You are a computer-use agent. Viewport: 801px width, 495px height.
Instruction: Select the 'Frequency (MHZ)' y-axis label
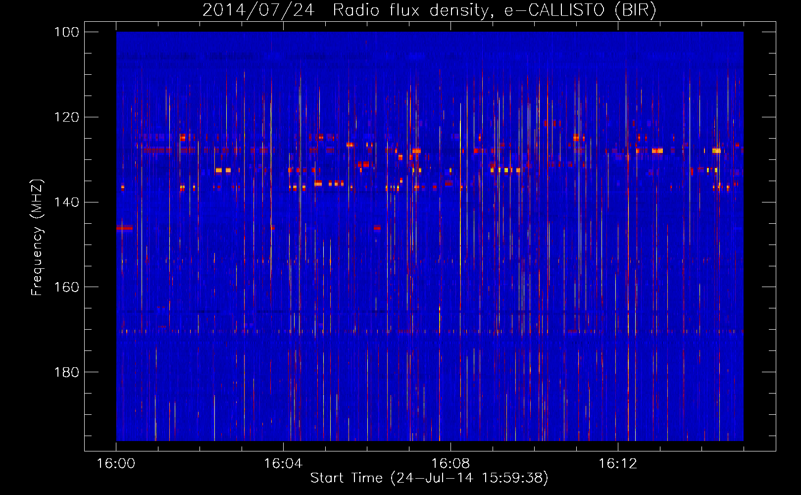(37, 237)
